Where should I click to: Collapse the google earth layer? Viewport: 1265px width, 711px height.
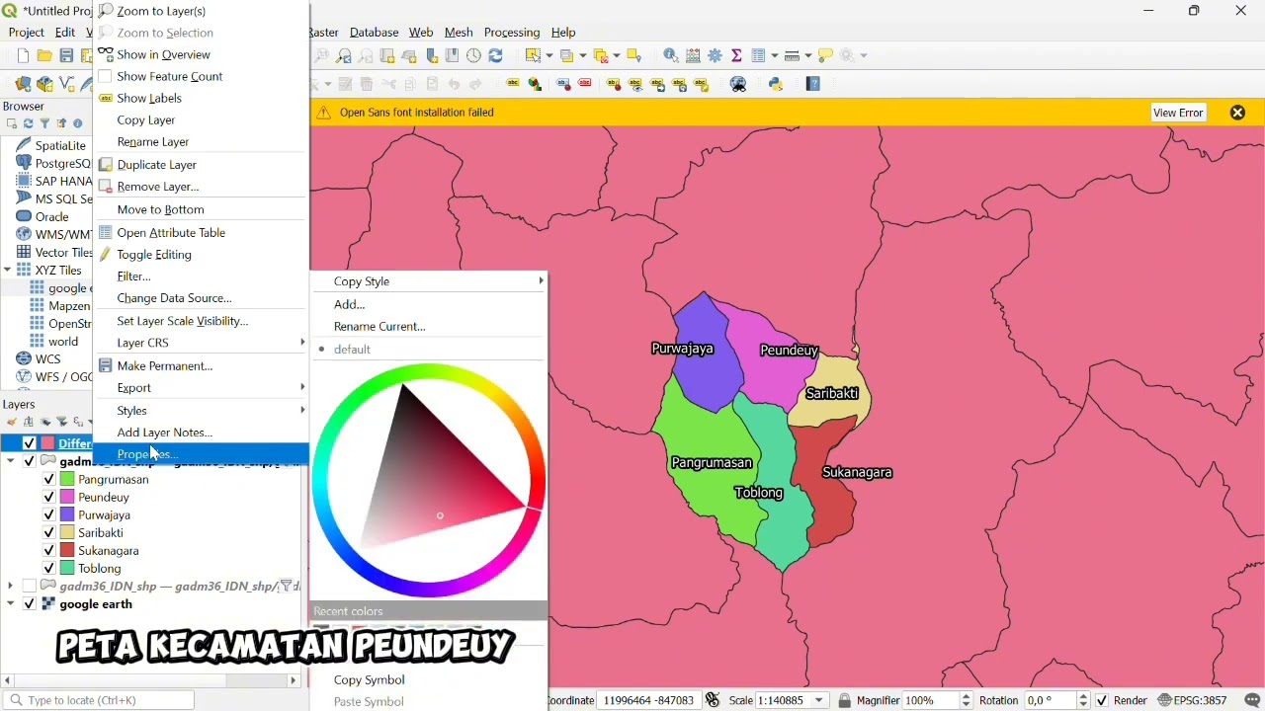pos(10,604)
